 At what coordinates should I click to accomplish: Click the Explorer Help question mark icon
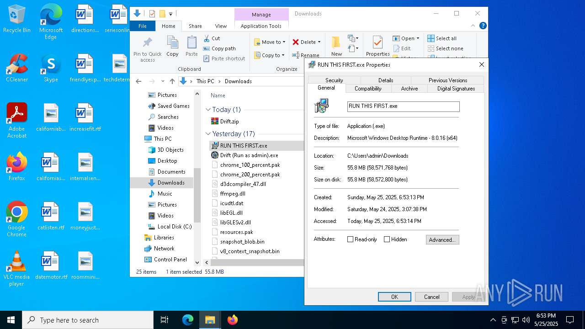point(483,26)
